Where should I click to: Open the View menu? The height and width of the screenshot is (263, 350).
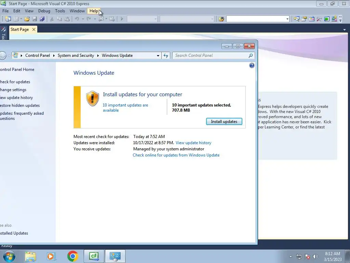[x=29, y=11]
